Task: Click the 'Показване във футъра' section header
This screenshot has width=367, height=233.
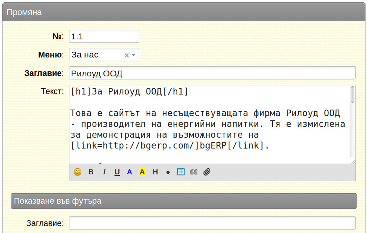Action: coord(184,201)
